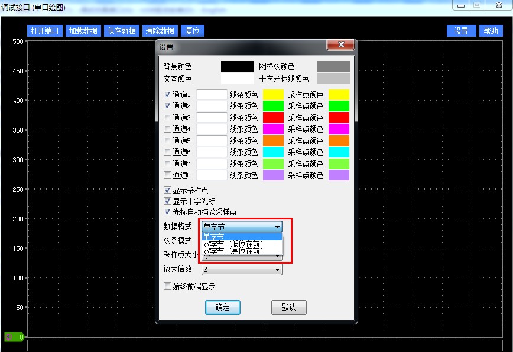Image resolution: width=513 pixels, height=352 pixels.
Task: Pick the 背景颜色 black swatch
Action: tap(238, 66)
